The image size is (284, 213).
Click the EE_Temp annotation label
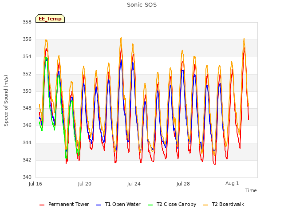click(x=50, y=19)
